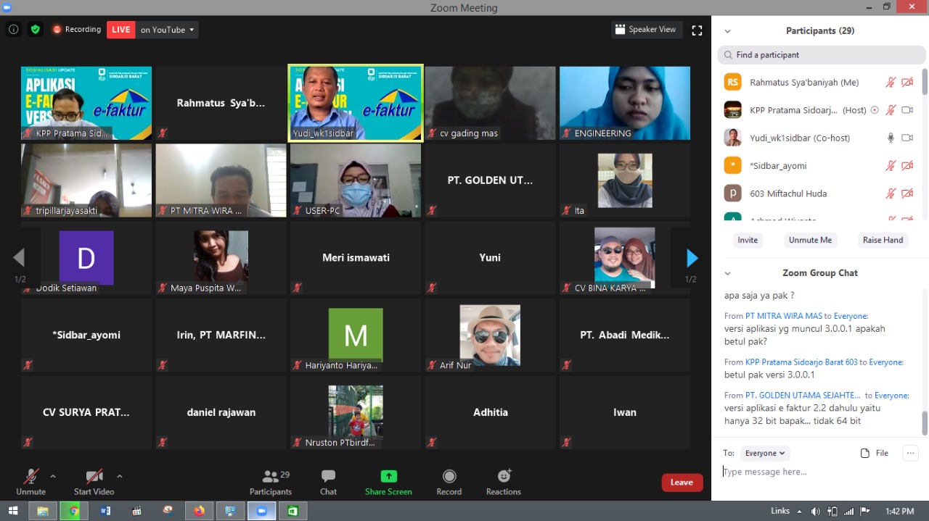Open the Chat panel icon

click(x=328, y=482)
